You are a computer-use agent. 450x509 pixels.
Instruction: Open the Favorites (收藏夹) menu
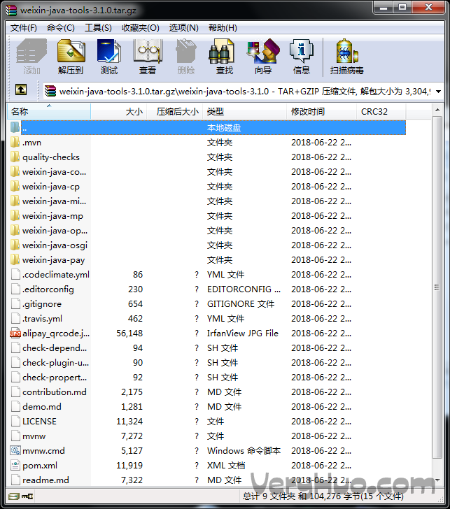(x=141, y=28)
